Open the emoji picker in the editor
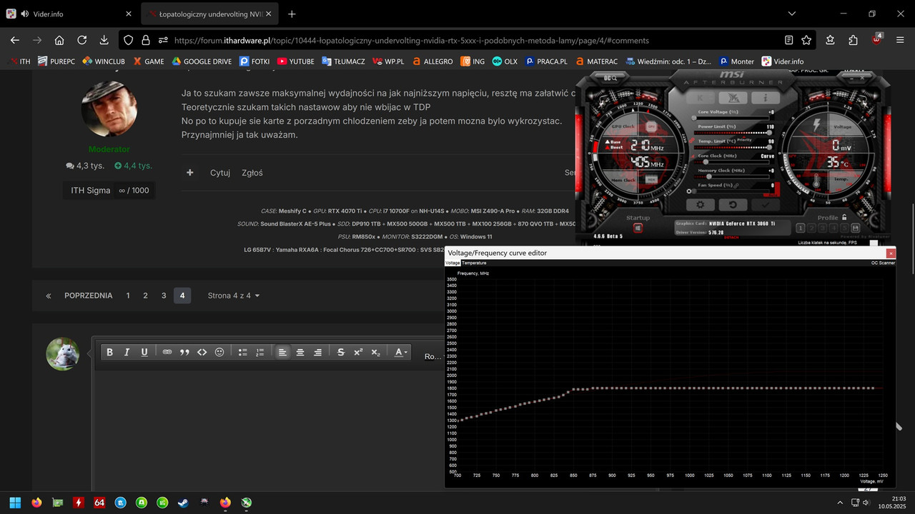Image resolution: width=915 pixels, height=514 pixels. point(219,352)
